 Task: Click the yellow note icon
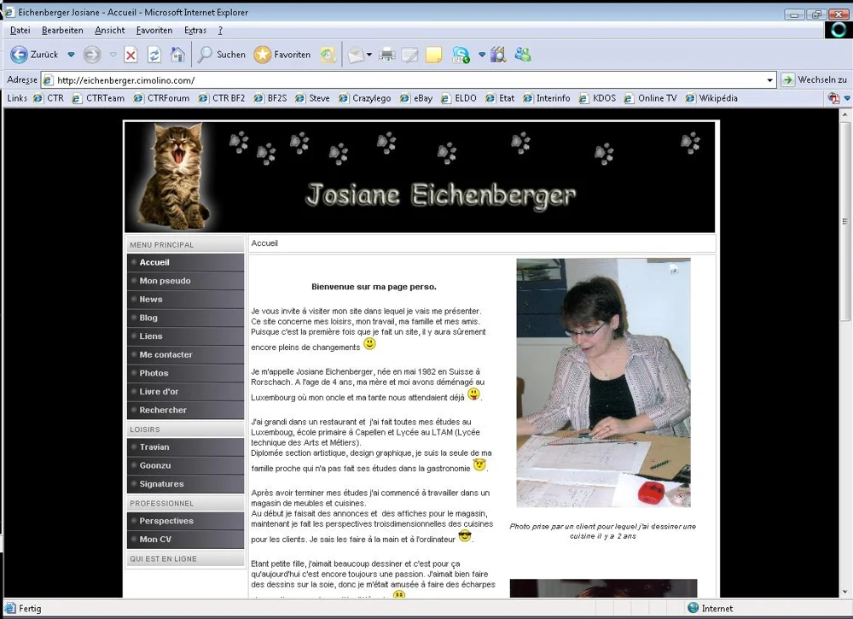433,55
